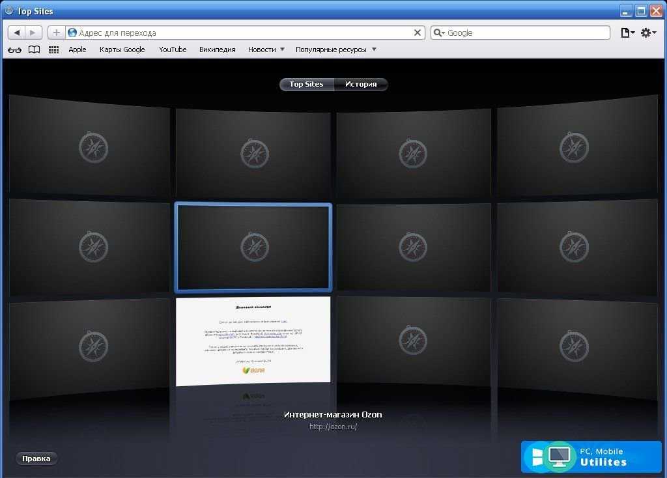The height and width of the screenshot is (478, 667).
Task: Switch to the История tab
Action: click(361, 84)
